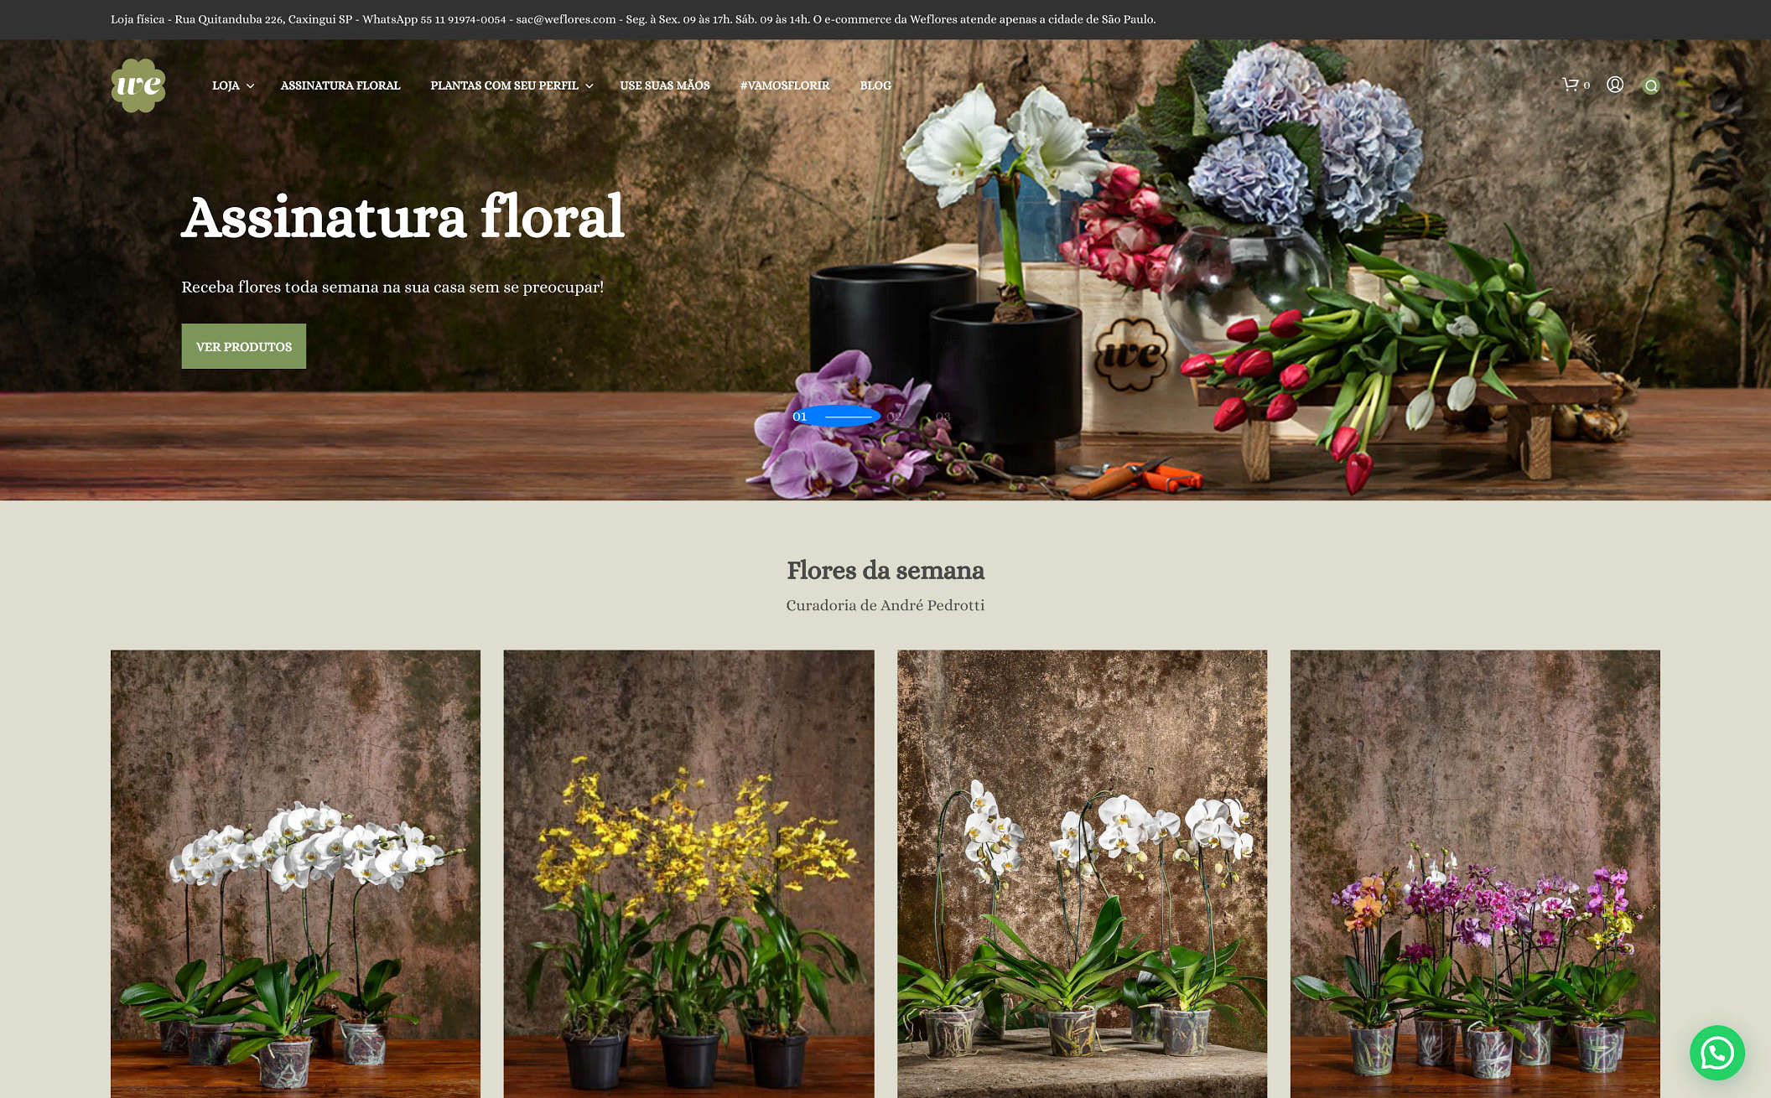Open the #VamosFlorir menu link

pyautogui.click(x=784, y=85)
